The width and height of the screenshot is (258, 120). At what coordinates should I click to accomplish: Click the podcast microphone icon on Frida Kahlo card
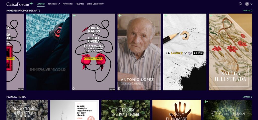coord(73,89)
